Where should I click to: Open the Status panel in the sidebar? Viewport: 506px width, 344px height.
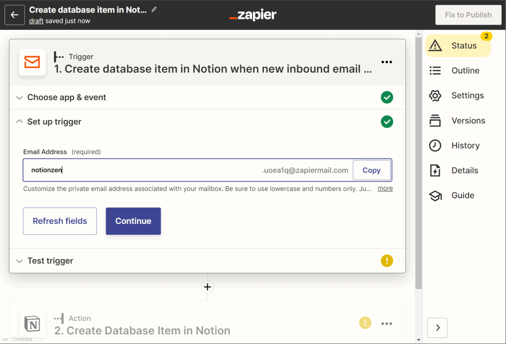point(458,45)
